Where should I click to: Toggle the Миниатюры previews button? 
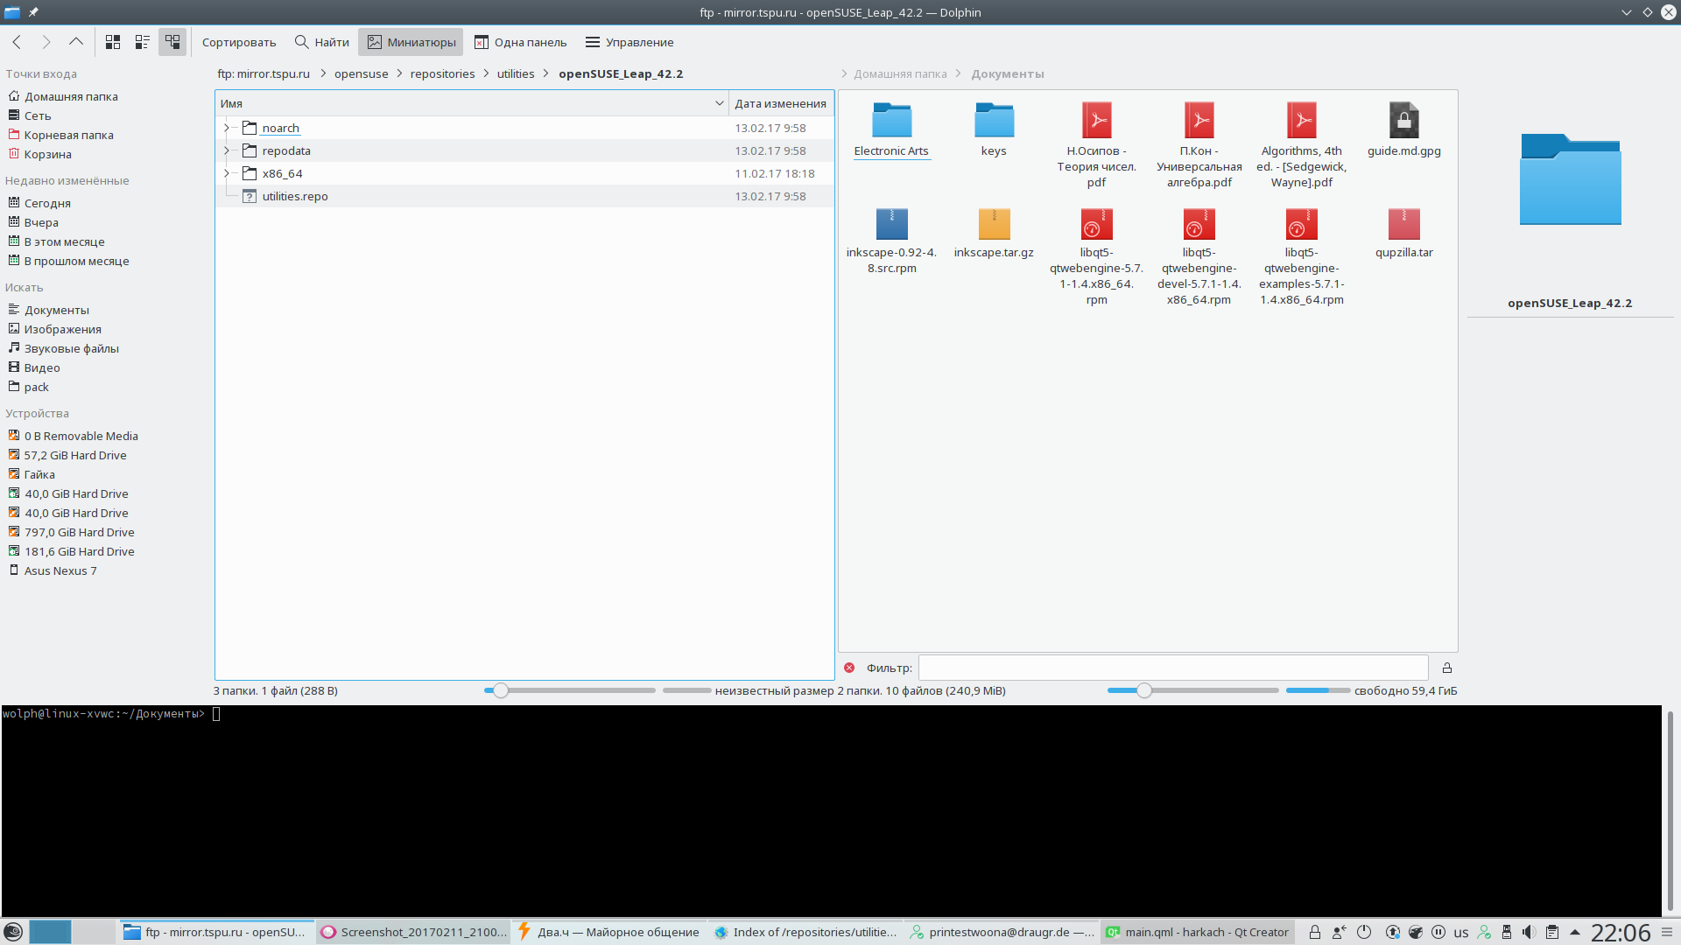pyautogui.click(x=411, y=42)
